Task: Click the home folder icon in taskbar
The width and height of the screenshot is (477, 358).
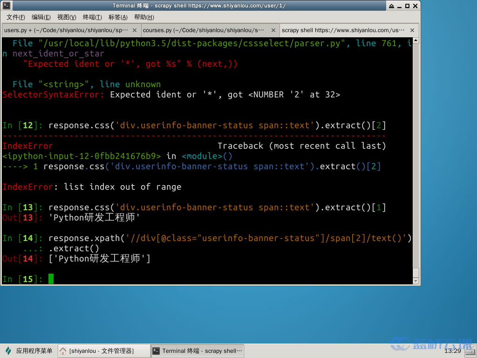Action: [63, 351]
